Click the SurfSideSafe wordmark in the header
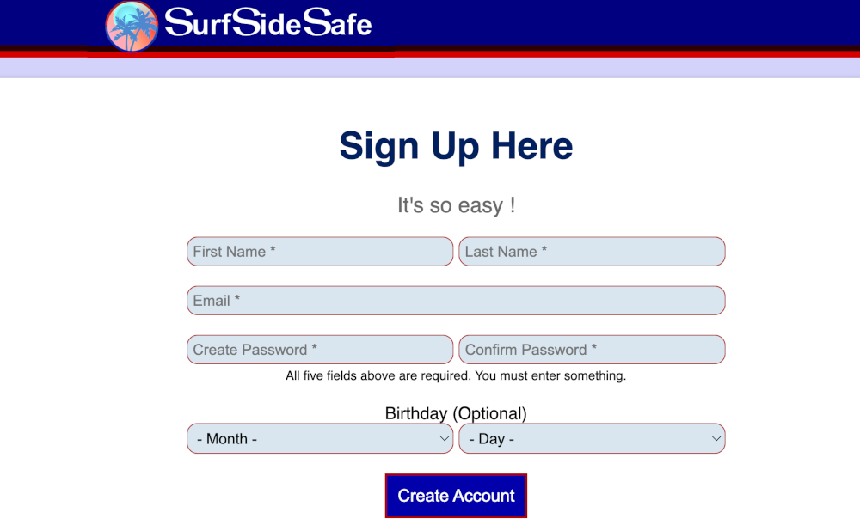This screenshot has height=531, width=860. [268, 25]
